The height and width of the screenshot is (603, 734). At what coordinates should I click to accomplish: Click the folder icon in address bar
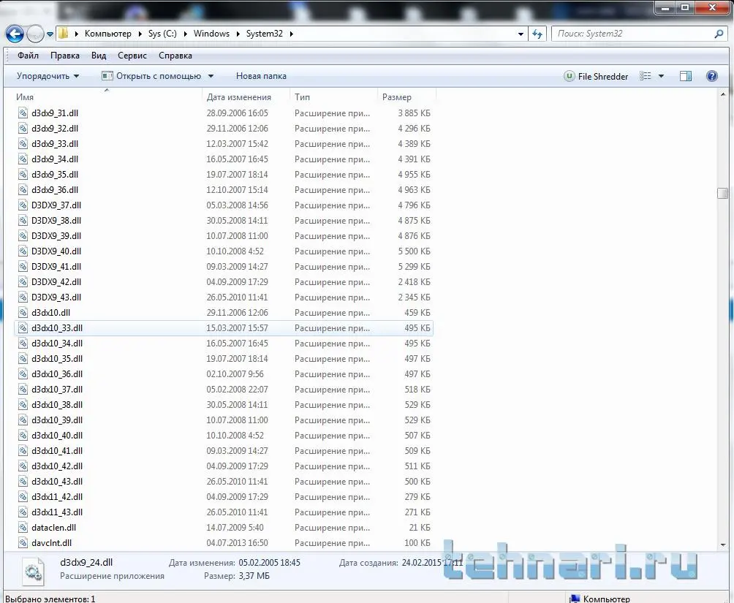[x=63, y=33]
